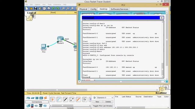Click the Time: 00:04:08 display

[33, 93]
